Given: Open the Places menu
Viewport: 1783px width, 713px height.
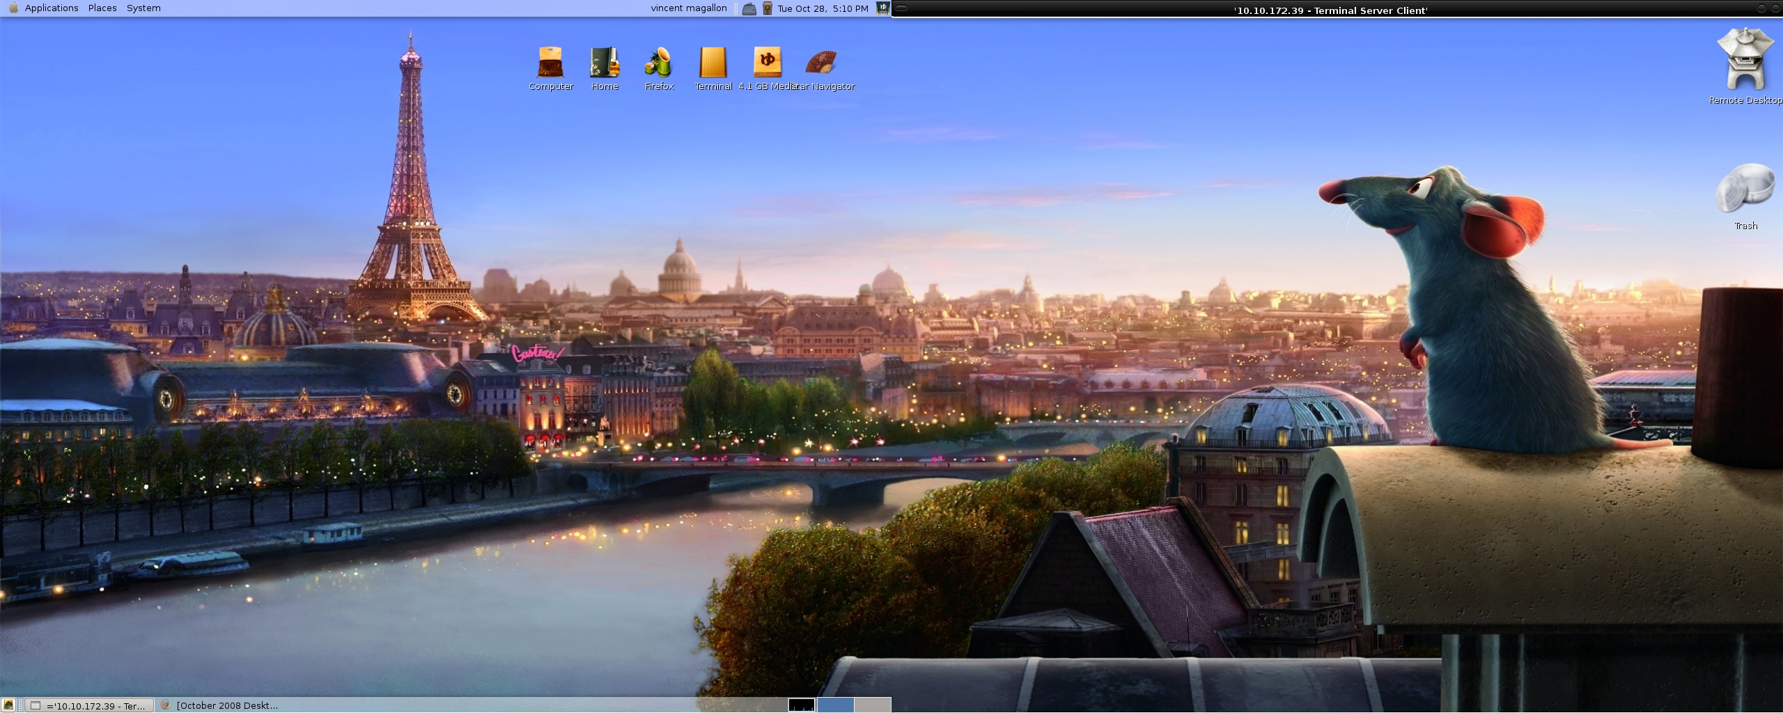Looking at the screenshot, I should 102,8.
